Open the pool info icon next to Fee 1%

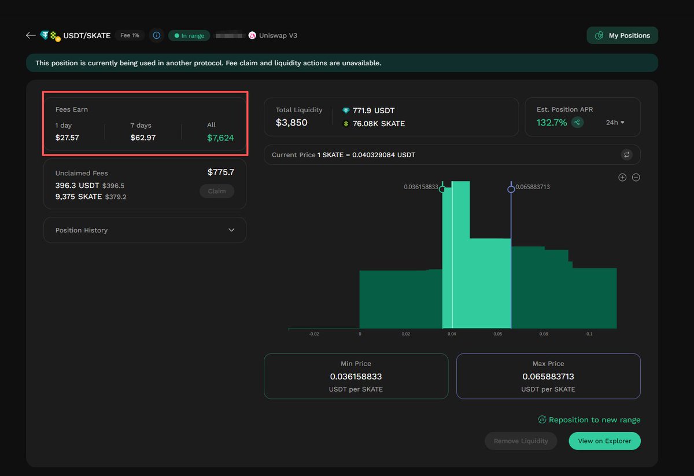[x=156, y=35]
